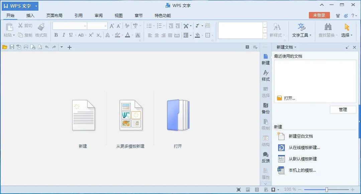Click the 文字工具 text tools icon

pyautogui.click(x=302, y=30)
